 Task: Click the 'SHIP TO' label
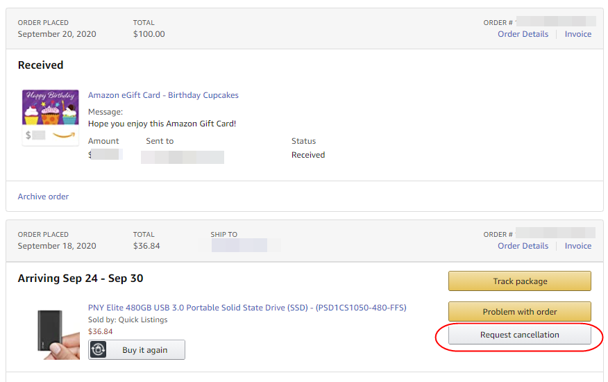click(x=223, y=235)
